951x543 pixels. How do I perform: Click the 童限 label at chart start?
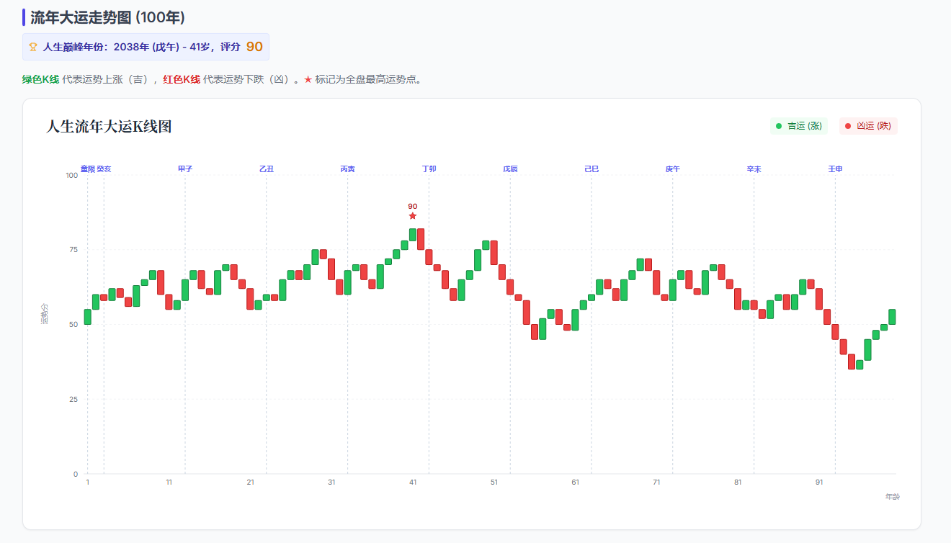tap(87, 169)
